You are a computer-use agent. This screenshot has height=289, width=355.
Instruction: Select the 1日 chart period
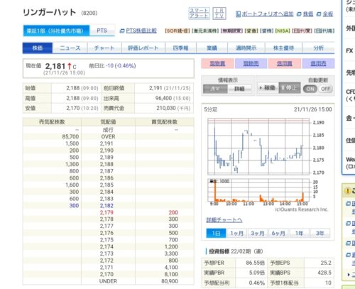[216, 234]
